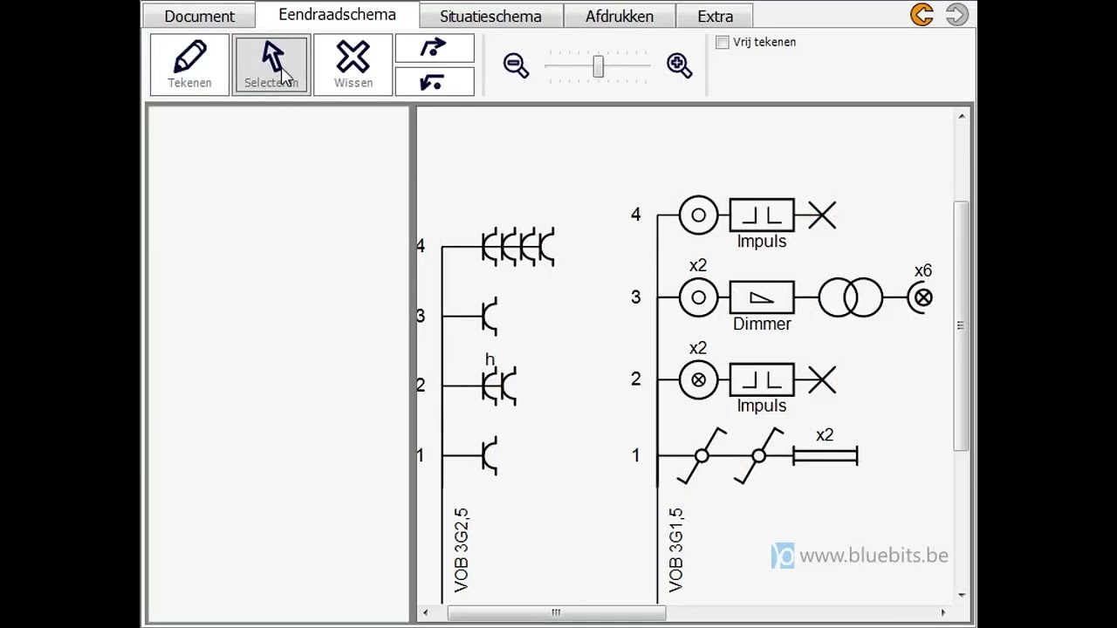Click the VOB 3G1,5 cable label
The image size is (1117, 628).
point(676,550)
